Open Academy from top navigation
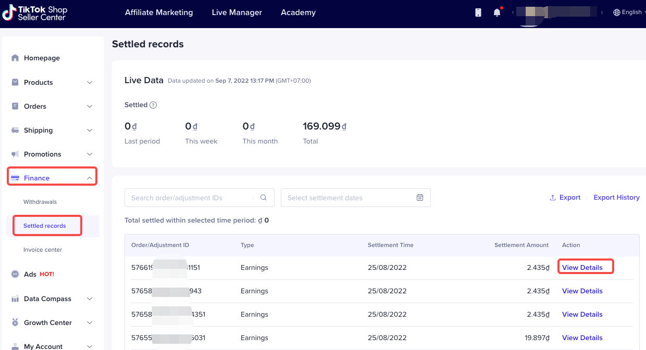Viewport: 646px width, 350px height. point(298,12)
